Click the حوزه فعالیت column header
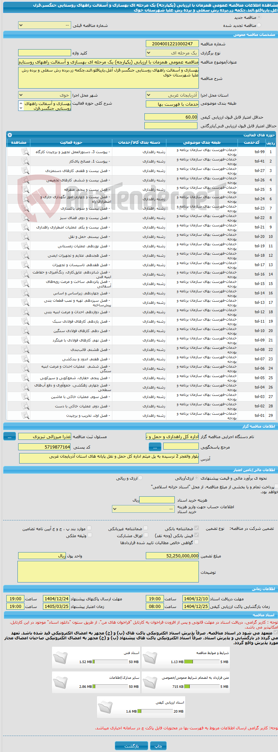 pyautogui.click(x=71, y=142)
